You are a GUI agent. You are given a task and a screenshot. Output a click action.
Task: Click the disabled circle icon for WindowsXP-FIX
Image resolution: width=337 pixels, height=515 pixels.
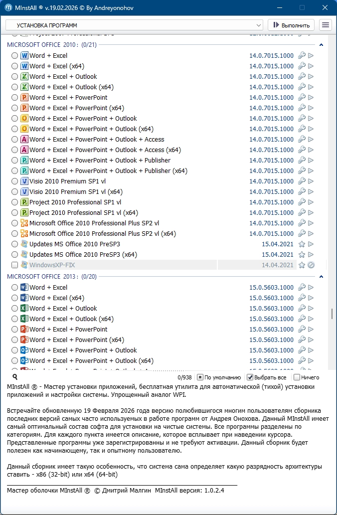[x=311, y=265]
